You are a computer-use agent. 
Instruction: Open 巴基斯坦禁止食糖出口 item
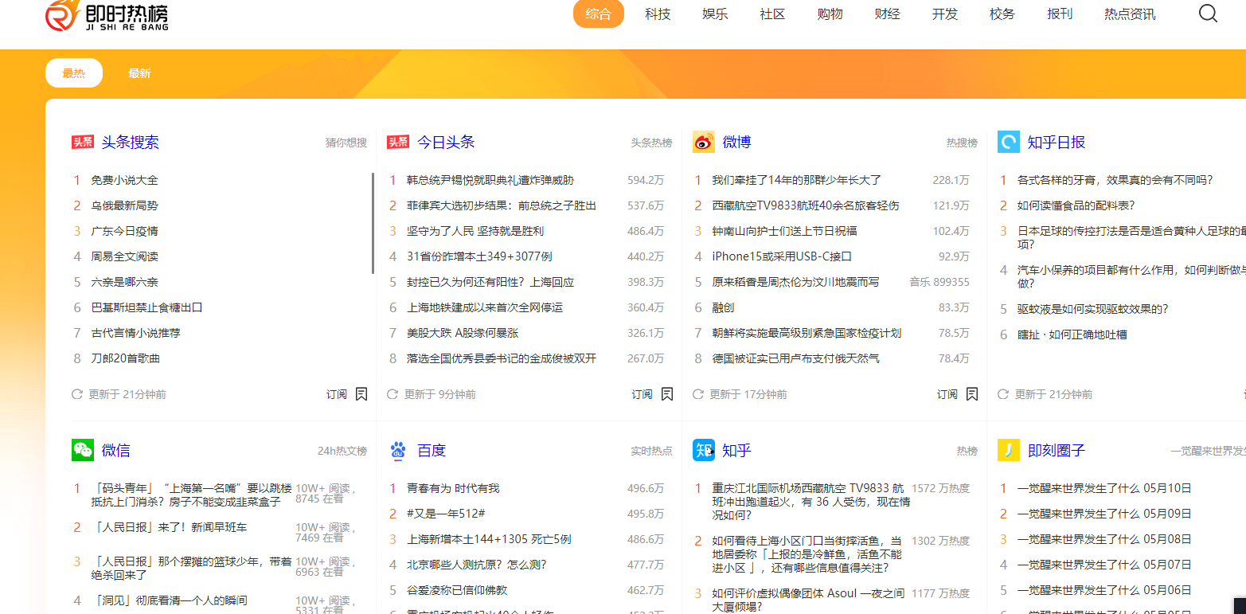146,307
